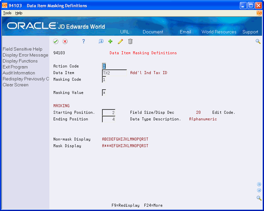Viewport: 264px width, 211px height.
Task: Click the Data Item field containing TX2
Action: pos(114,73)
